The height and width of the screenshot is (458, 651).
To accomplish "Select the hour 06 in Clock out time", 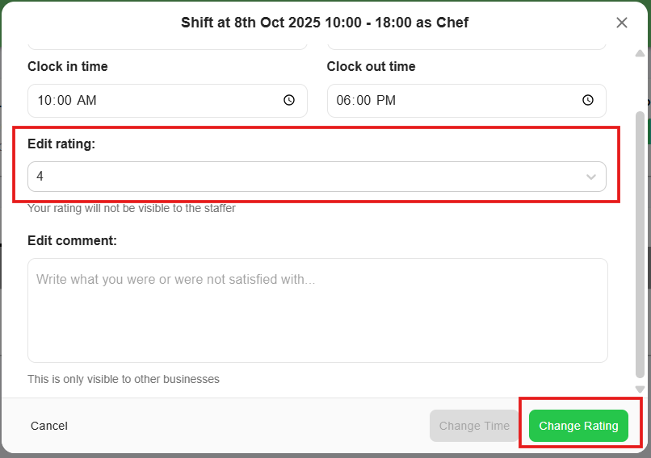I will click(343, 101).
